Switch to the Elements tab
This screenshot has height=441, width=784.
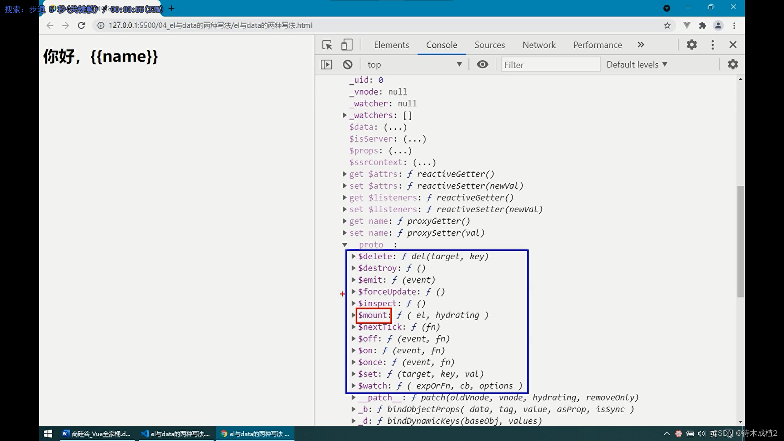[x=391, y=45]
